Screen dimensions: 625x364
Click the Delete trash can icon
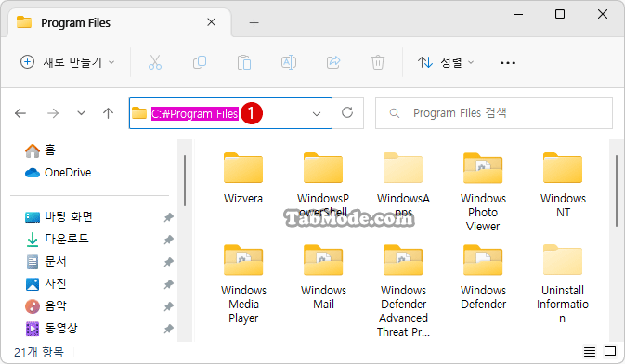click(x=377, y=62)
